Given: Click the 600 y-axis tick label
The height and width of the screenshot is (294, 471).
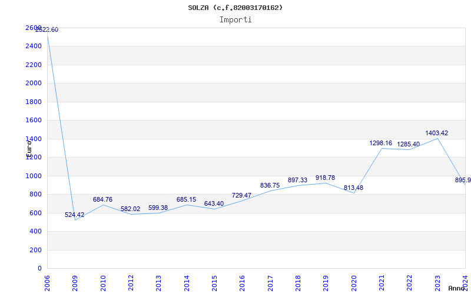Looking at the screenshot, I should tap(35, 213).
